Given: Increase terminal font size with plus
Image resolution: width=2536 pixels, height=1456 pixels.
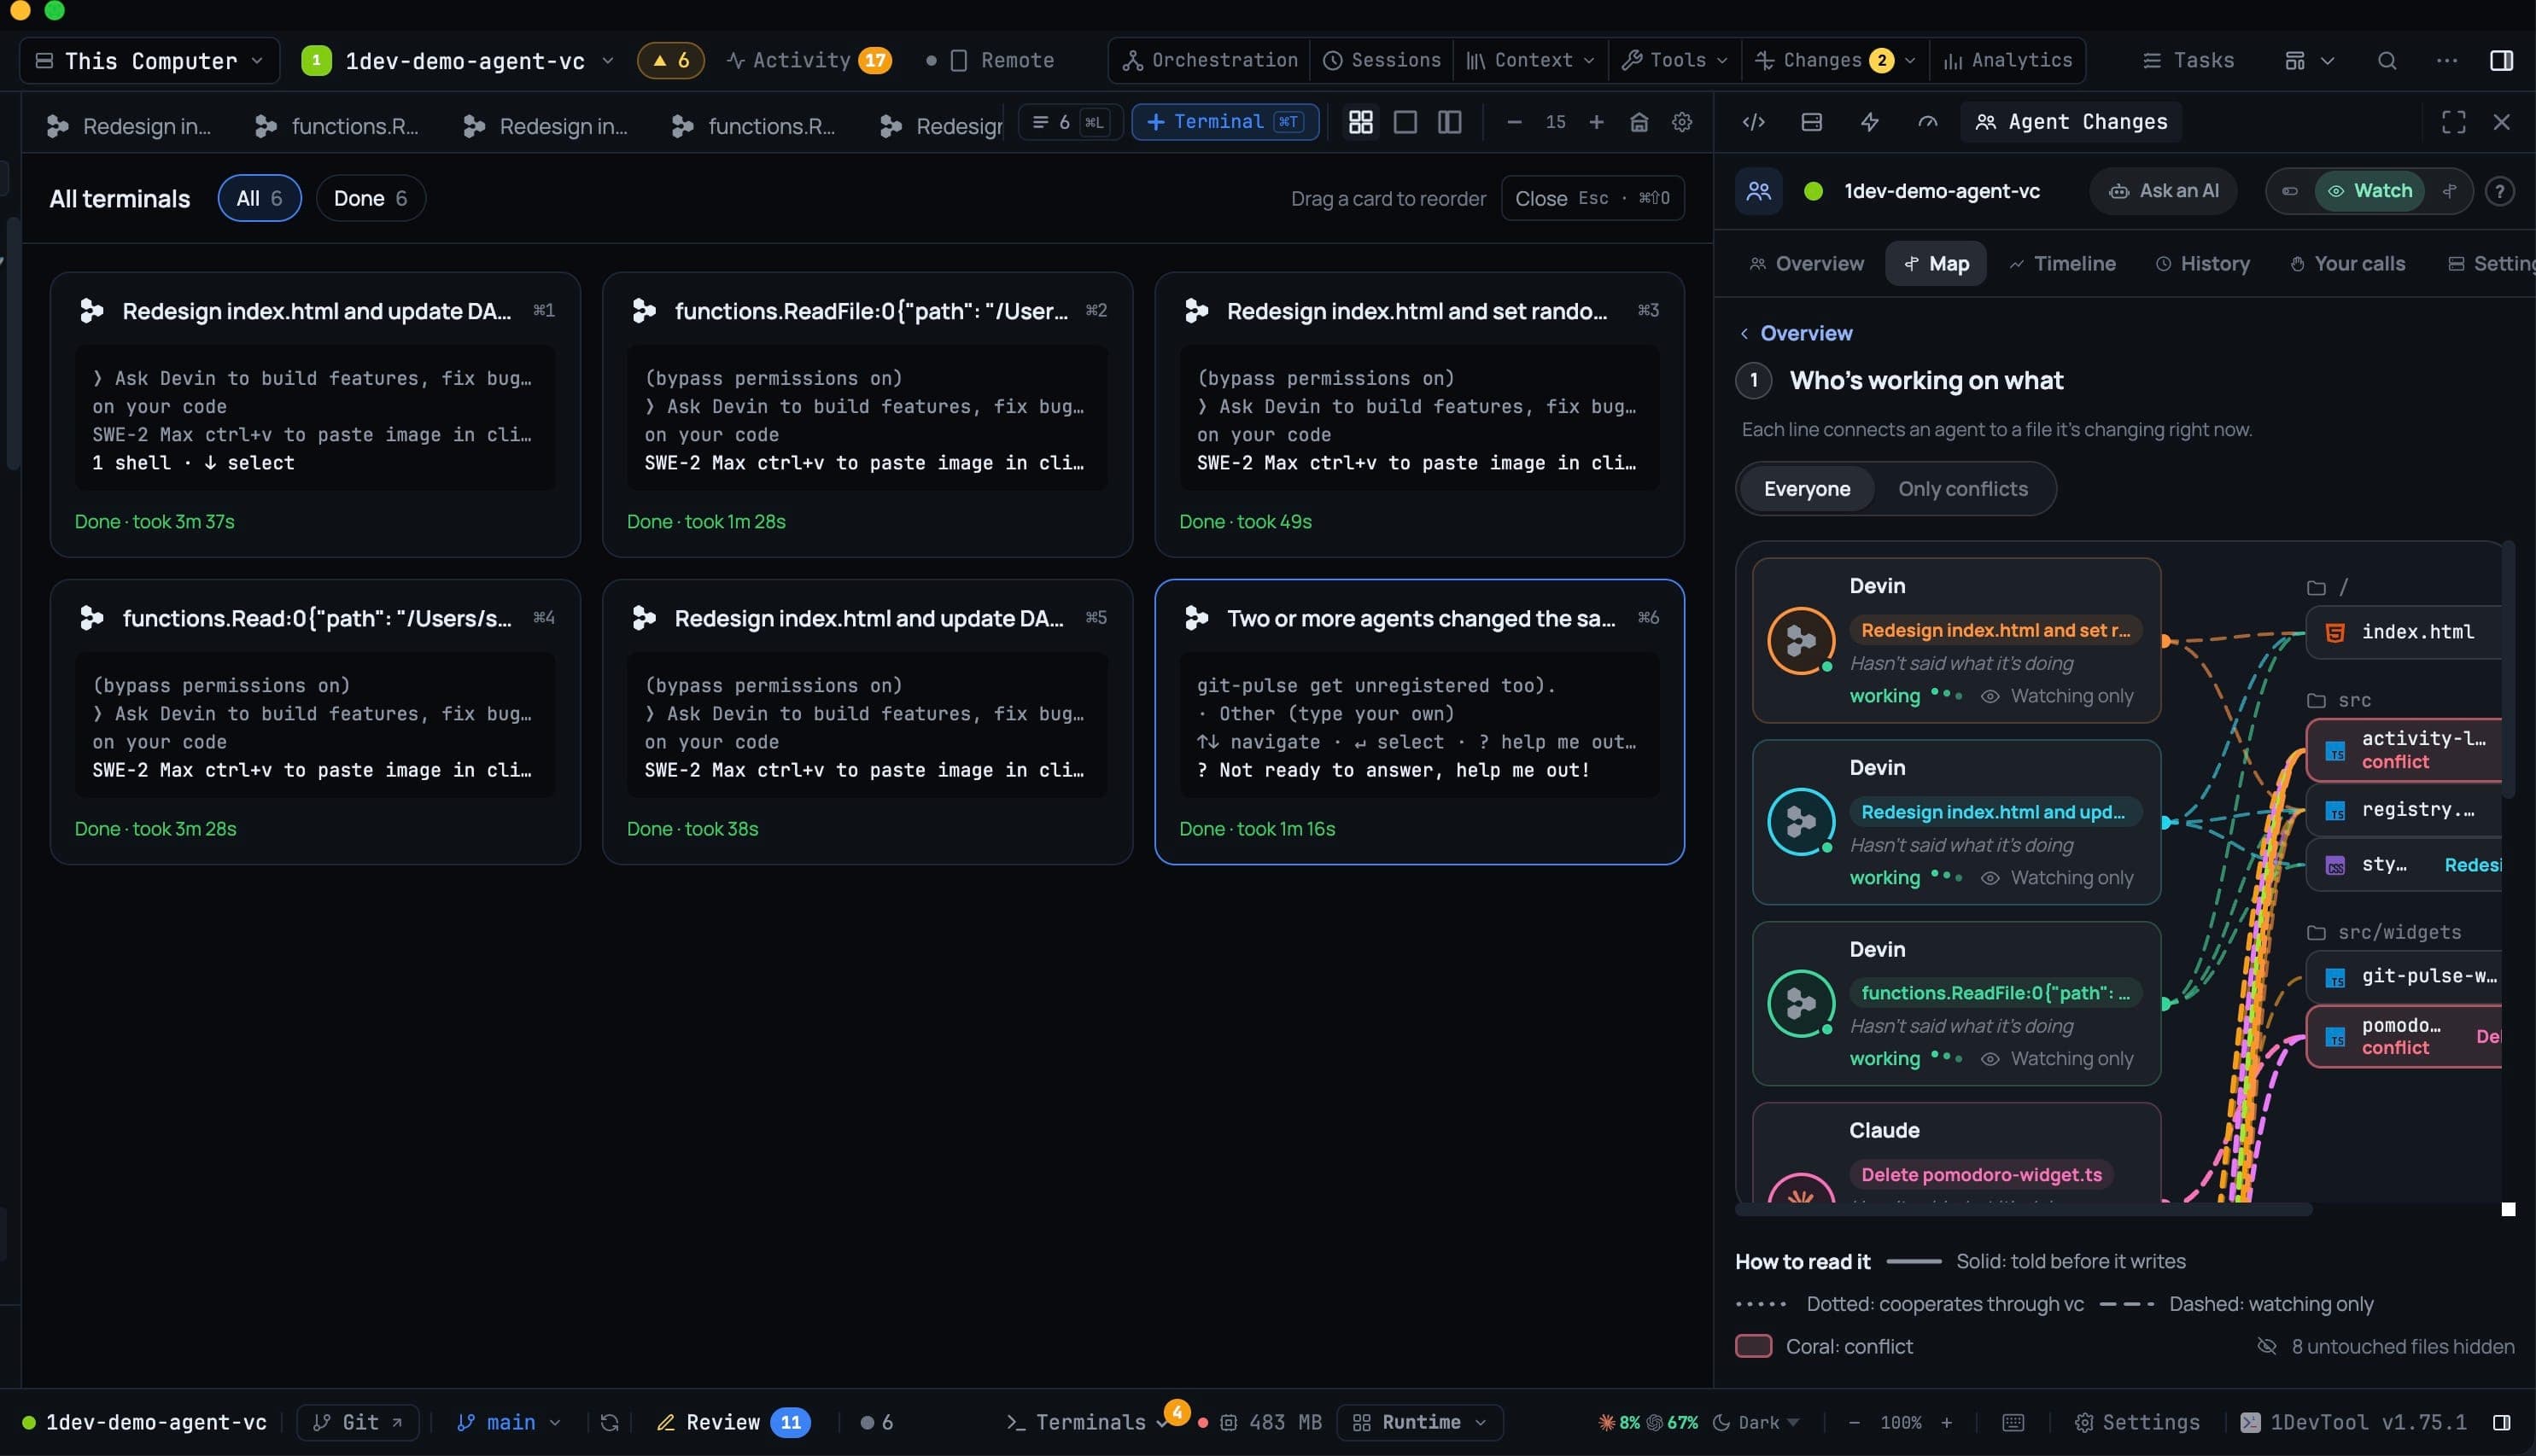Looking at the screenshot, I should pyautogui.click(x=1596, y=122).
